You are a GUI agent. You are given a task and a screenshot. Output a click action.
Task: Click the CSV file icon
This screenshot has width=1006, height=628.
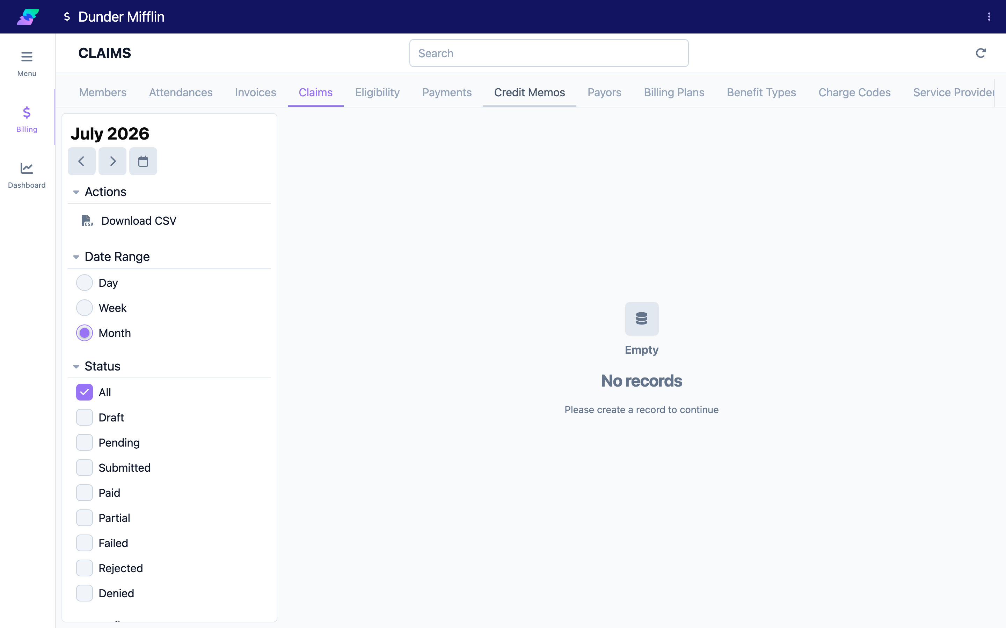(x=87, y=220)
